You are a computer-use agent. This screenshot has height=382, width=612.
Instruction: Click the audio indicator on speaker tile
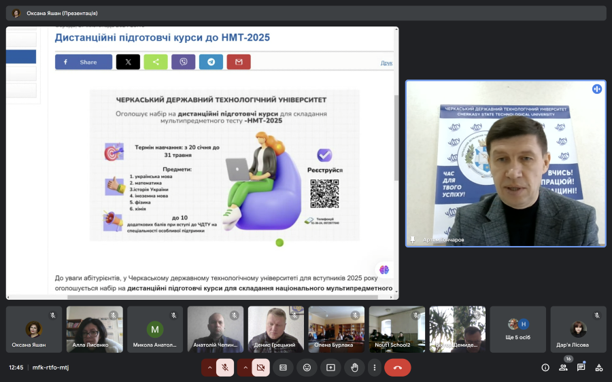597,89
